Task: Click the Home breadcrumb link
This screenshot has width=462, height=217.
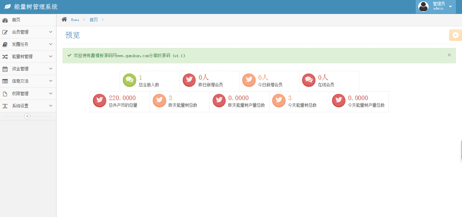Action: tap(75, 20)
